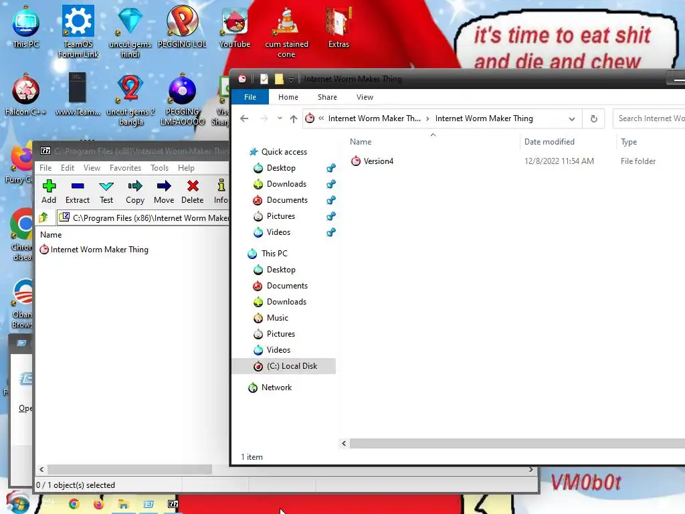Select Desktop under Quick access
This screenshot has width=685, height=514.
click(x=281, y=168)
